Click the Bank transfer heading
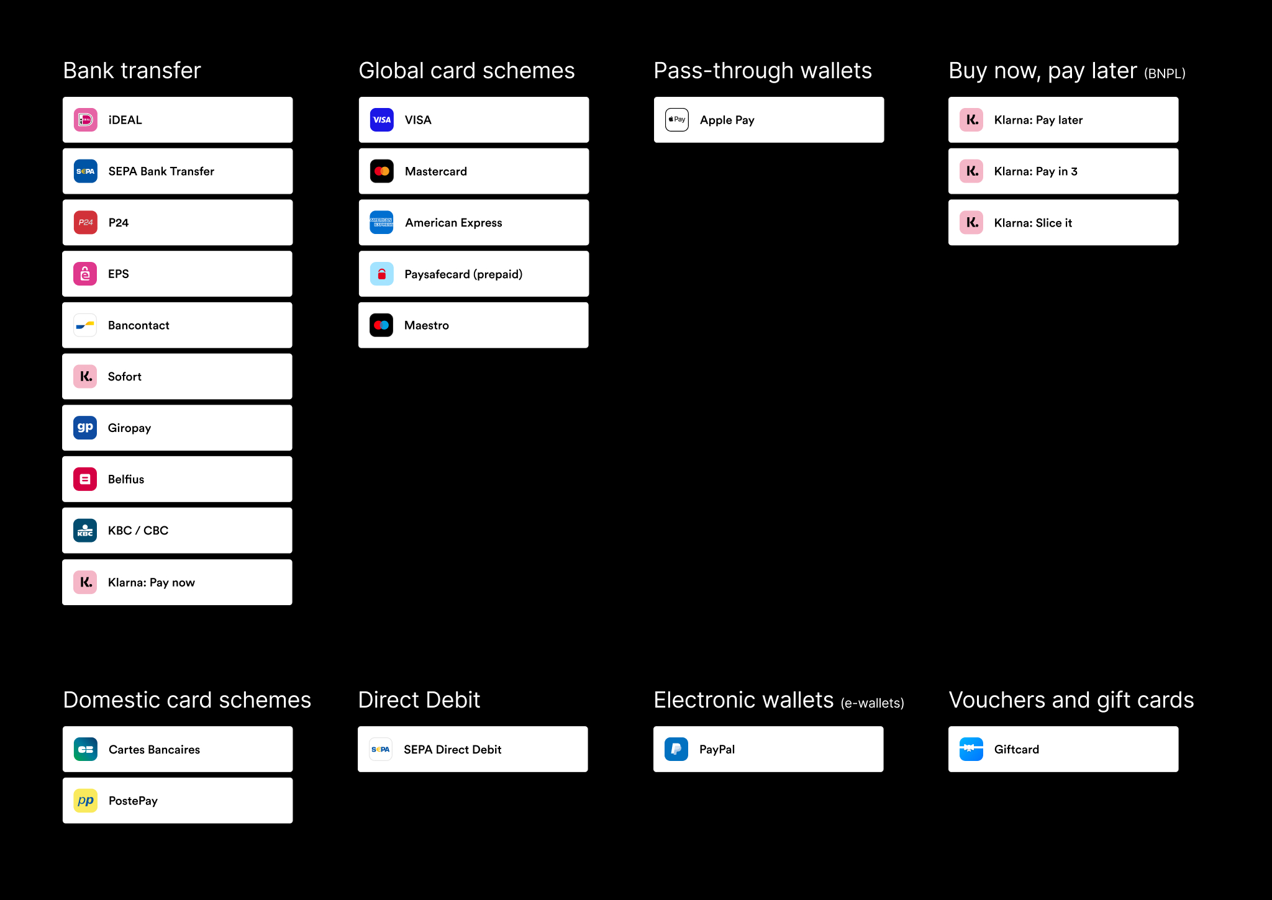The image size is (1272, 900). 132,71
